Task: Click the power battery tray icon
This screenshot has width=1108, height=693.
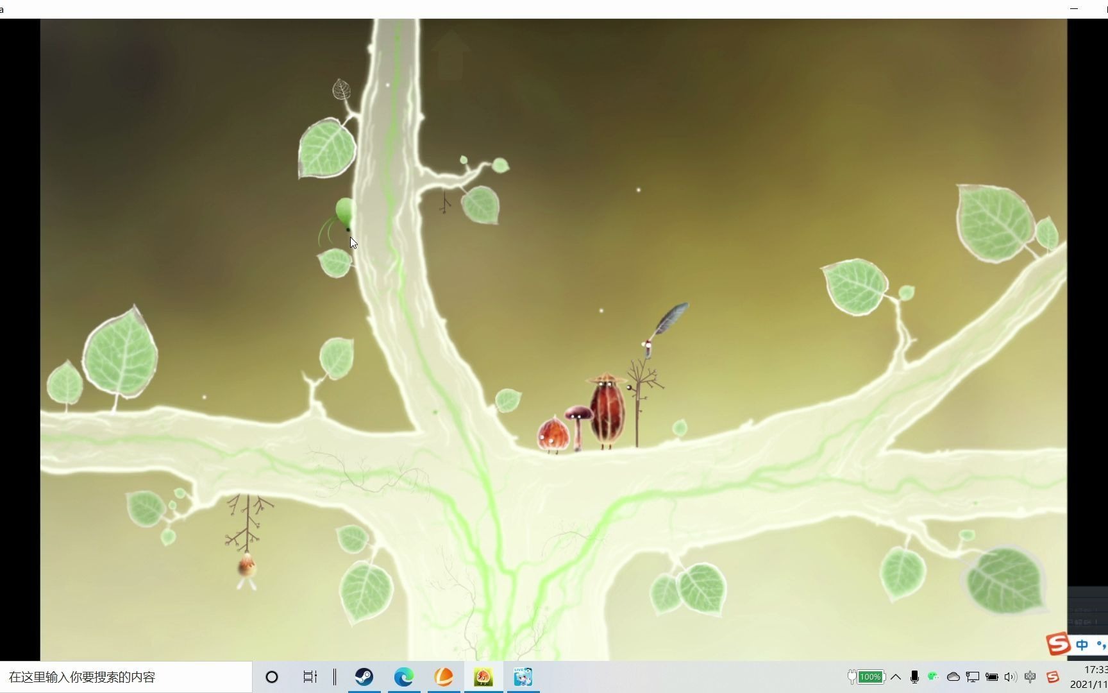Action: [992, 677]
